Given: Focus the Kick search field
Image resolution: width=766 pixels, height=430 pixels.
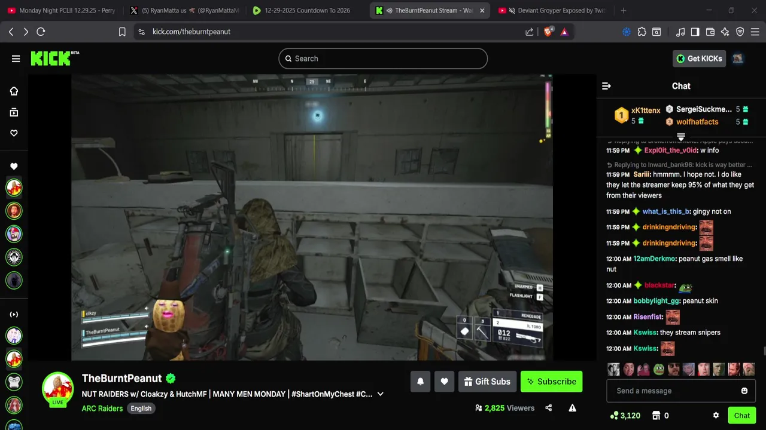Looking at the screenshot, I should click(x=383, y=59).
